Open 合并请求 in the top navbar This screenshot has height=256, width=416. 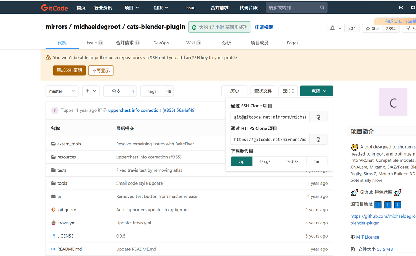click(x=220, y=8)
